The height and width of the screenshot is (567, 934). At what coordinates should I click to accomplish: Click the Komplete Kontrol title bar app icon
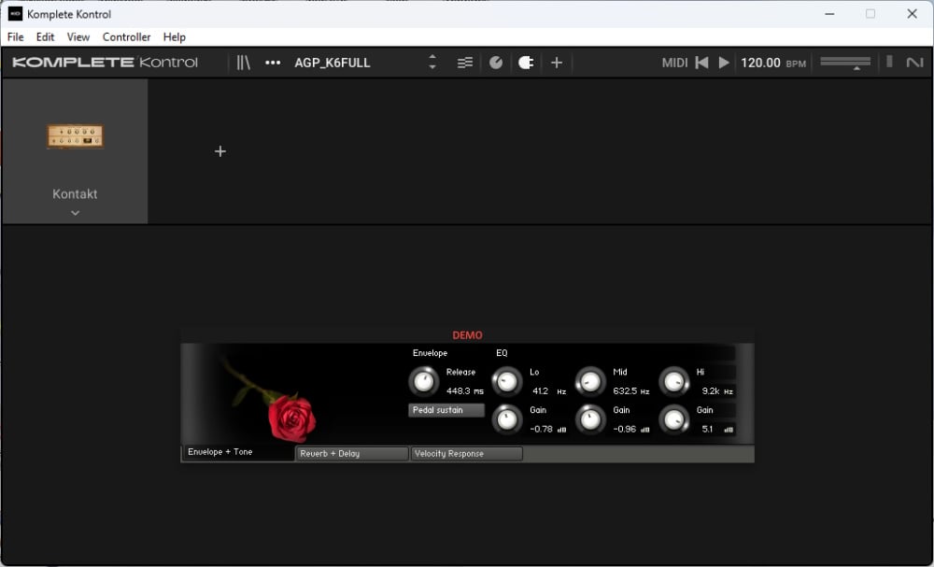pyautogui.click(x=15, y=14)
